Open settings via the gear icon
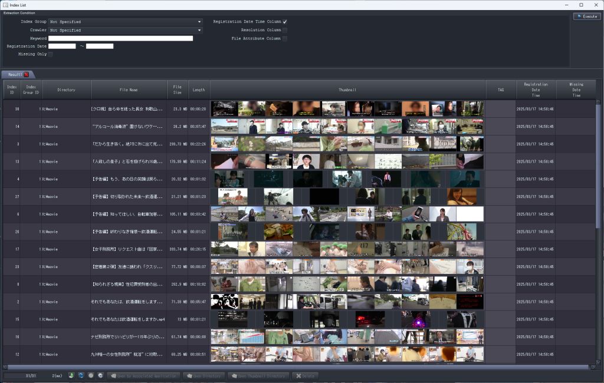Screen dimensions: 604x383 [100, 375]
